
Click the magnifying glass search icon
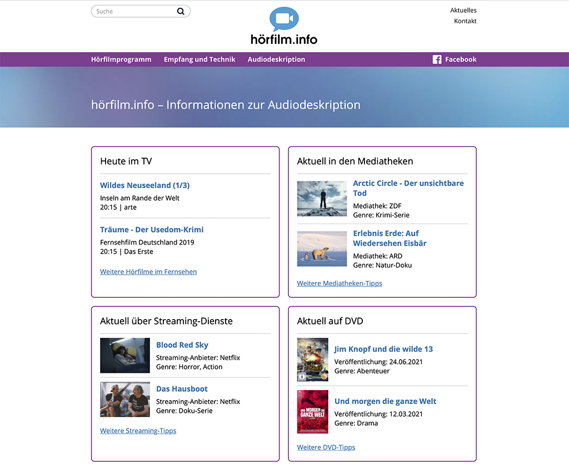pos(181,11)
